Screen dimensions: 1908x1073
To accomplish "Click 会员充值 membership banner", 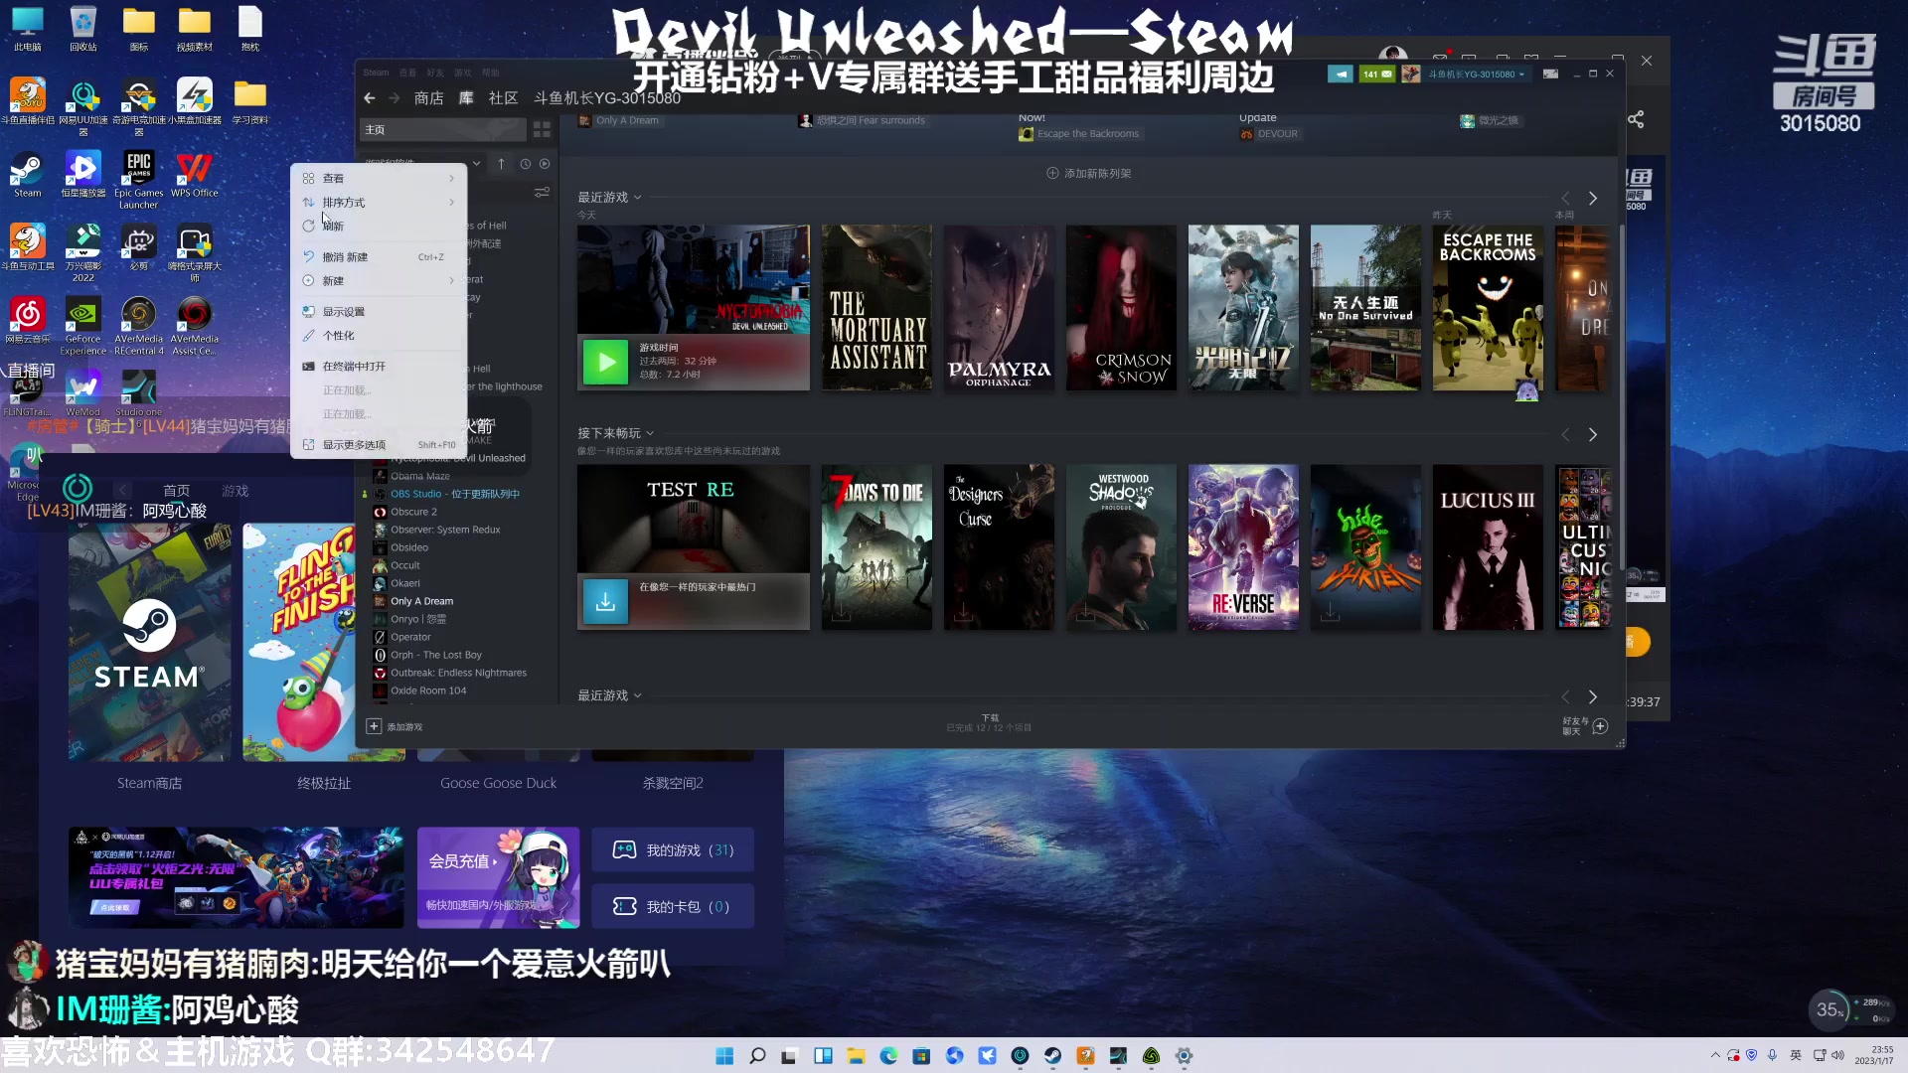I will click(x=498, y=877).
